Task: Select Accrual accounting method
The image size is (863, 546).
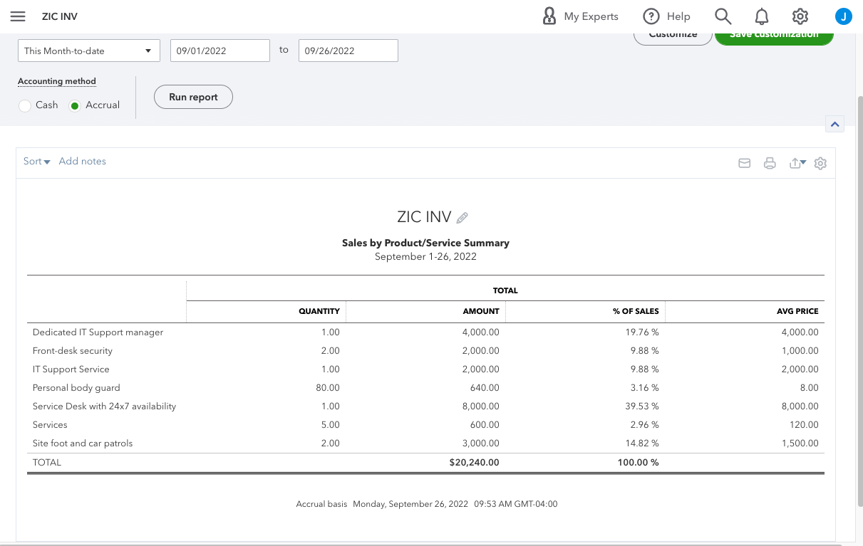Action: coord(75,105)
